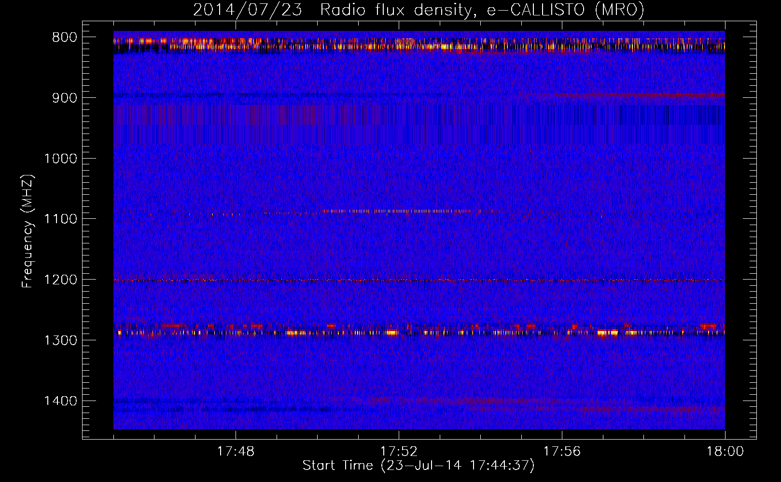
Task: Select the 1400 frequency tick label
Action: tap(60, 401)
